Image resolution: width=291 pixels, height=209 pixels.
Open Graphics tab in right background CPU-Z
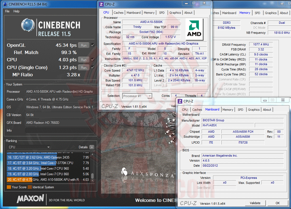click(270, 13)
